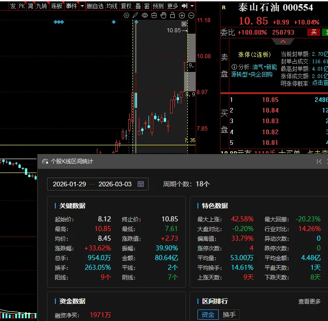Toggle the 事件 events indicator
This screenshot has height=321, width=328.
[72, 6]
